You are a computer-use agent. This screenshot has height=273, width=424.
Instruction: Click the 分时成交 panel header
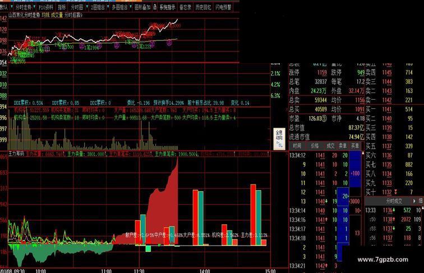394,201
